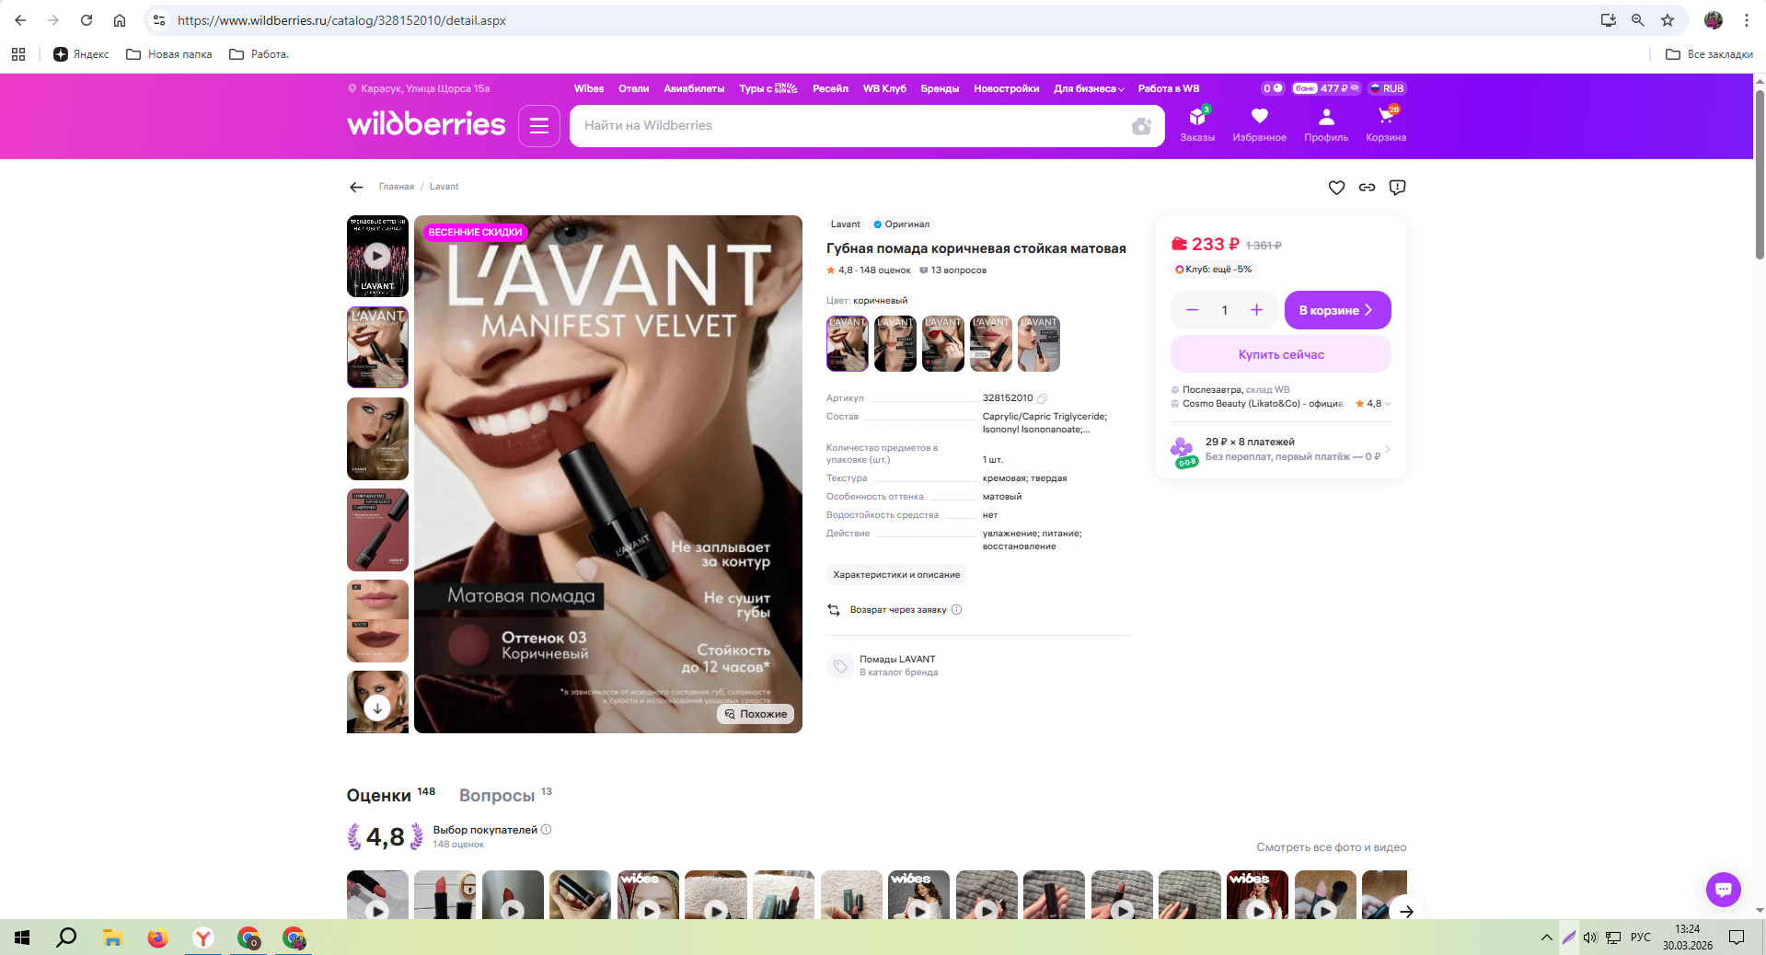The width and height of the screenshot is (1766, 955).
Task: Open the Lavant breadcrumb link
Action: (x=444, y=187)
